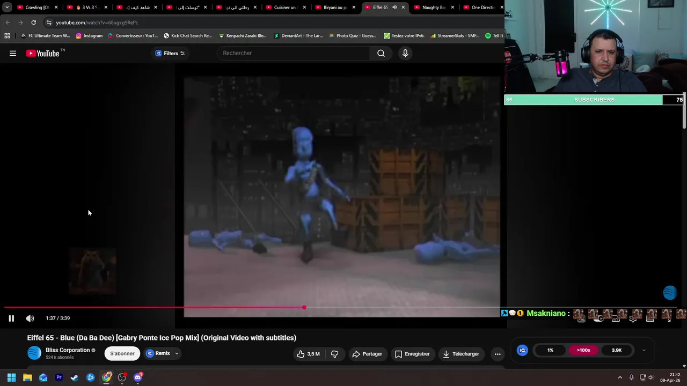Open the taskbar clock showing 21:42
Screen dimensions: 687x386
[x=671, y=377]
